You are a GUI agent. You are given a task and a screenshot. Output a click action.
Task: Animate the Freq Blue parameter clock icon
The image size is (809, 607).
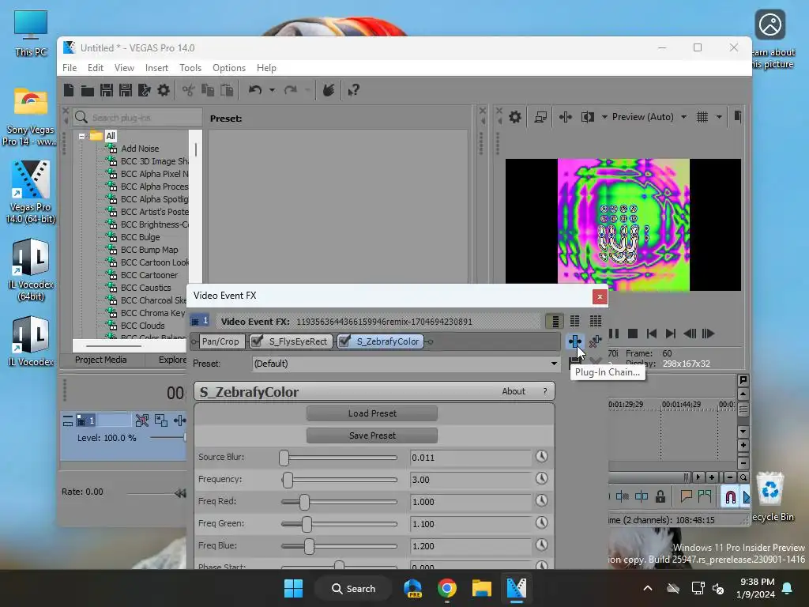(541, 545)
